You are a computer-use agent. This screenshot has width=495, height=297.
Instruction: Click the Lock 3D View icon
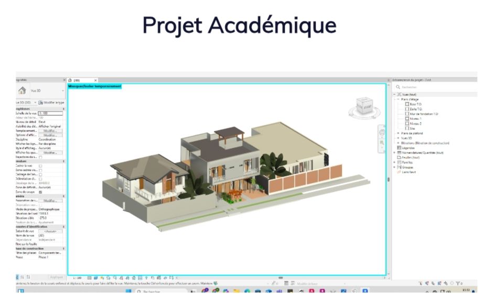(134, 278)
